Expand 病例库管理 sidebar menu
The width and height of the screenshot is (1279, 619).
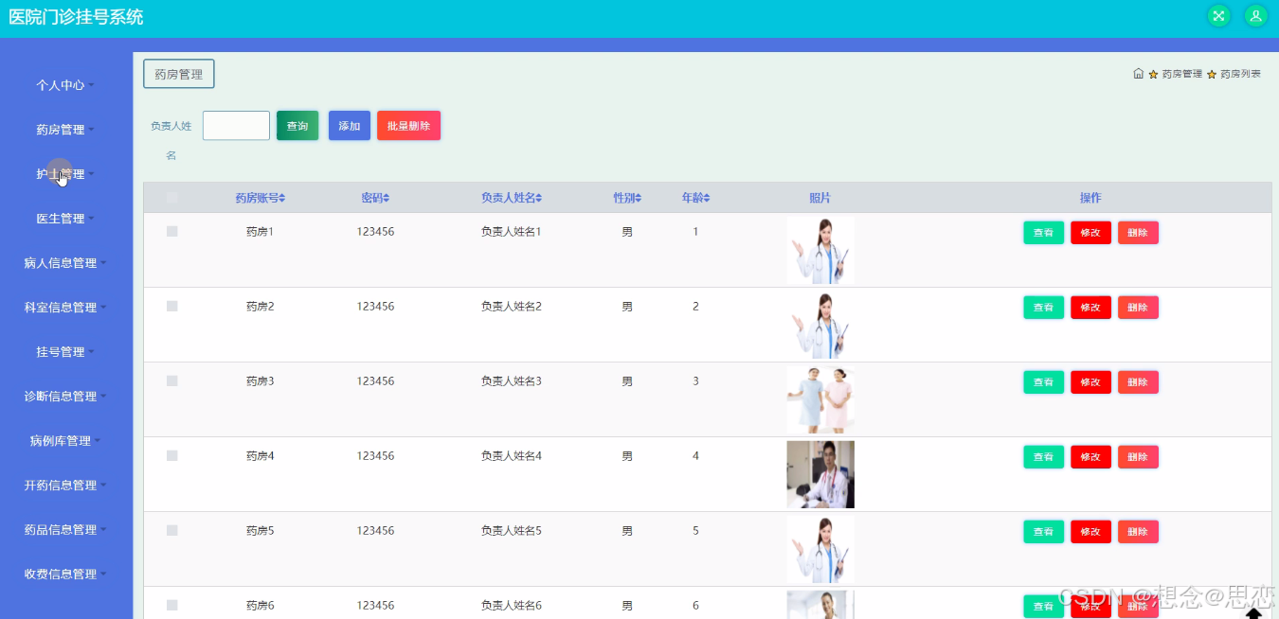65,441
